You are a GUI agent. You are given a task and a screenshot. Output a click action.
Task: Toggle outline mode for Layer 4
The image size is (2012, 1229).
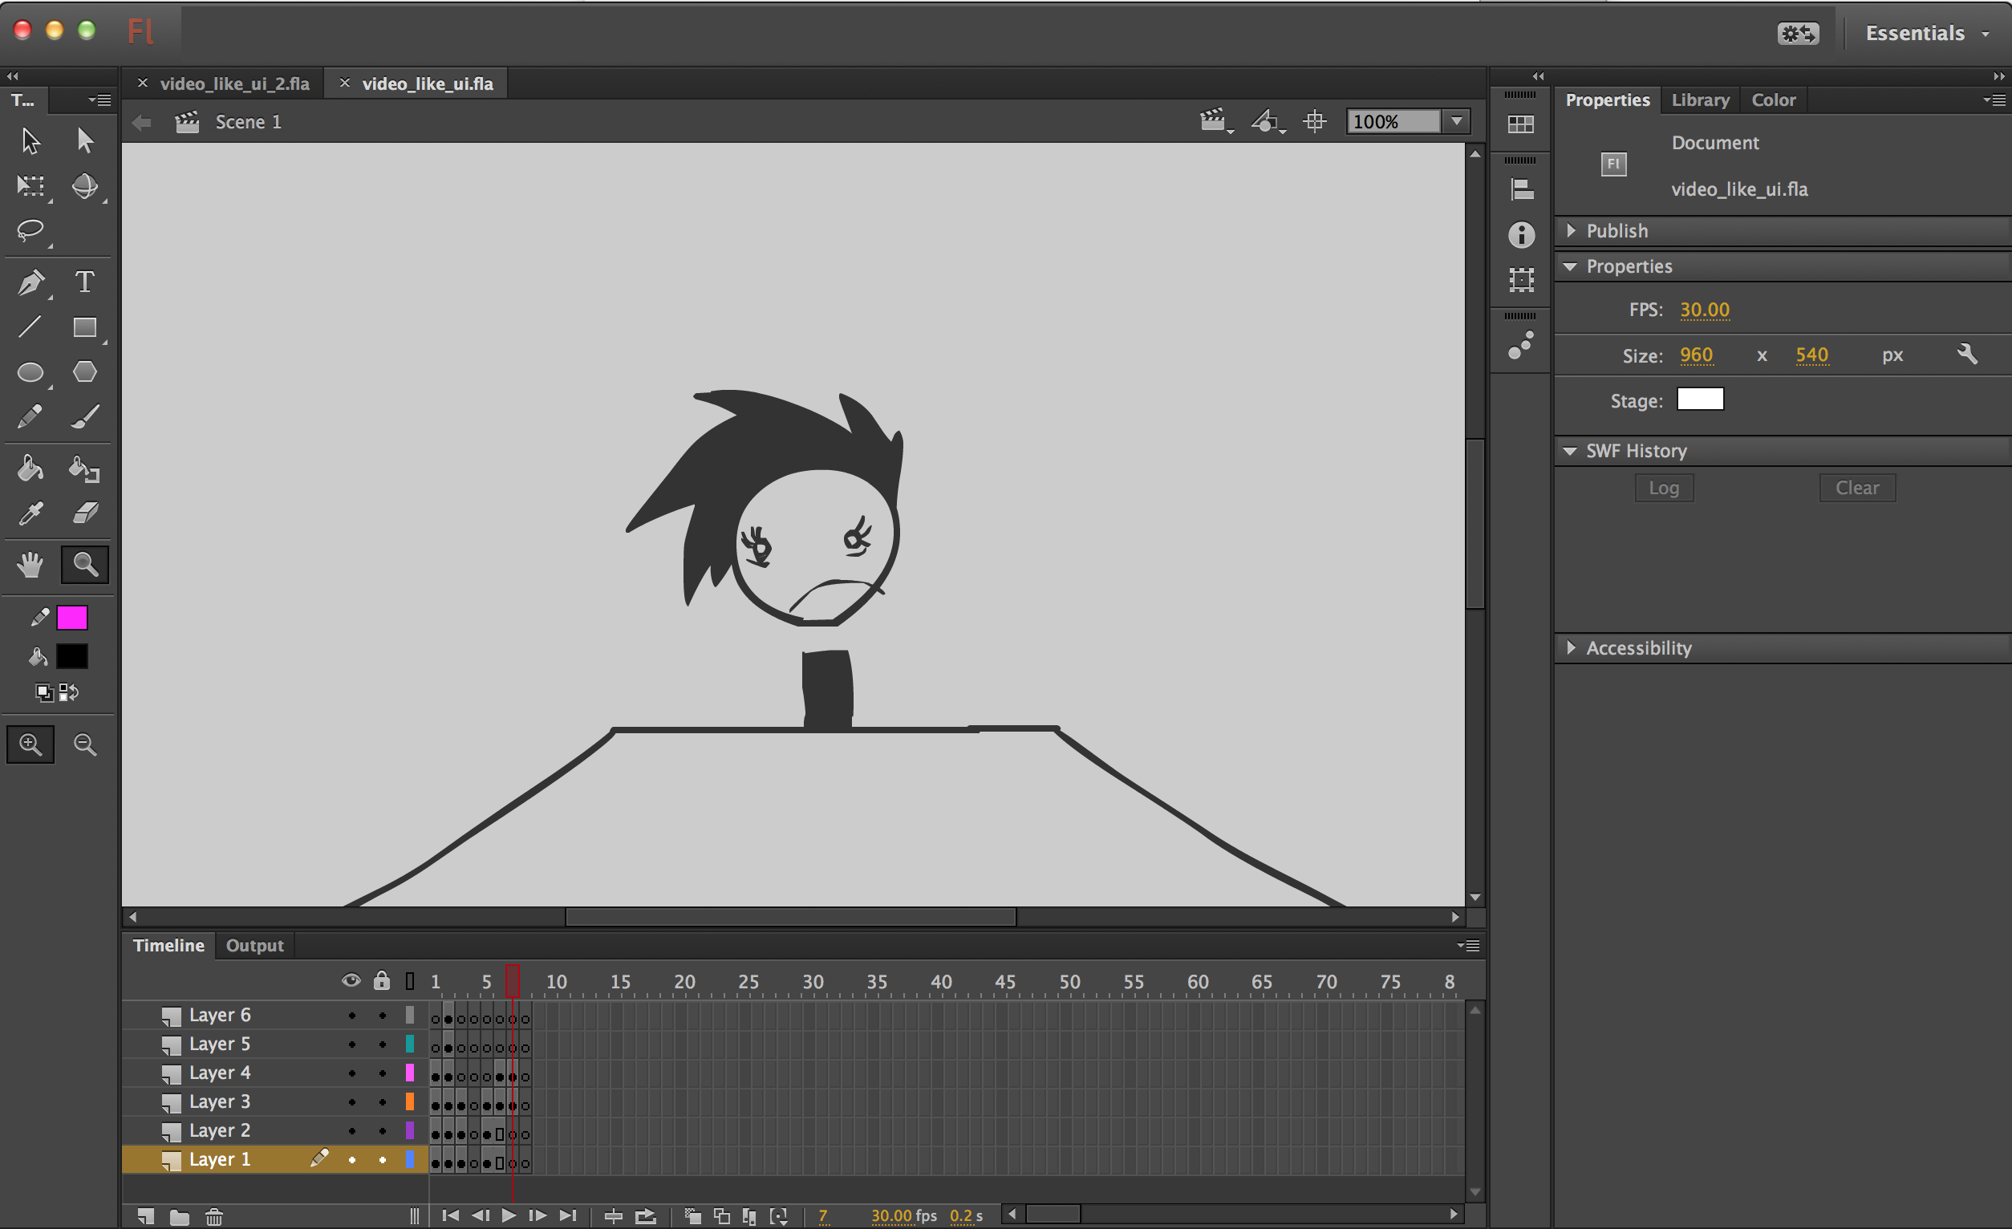(x=410, y=1073)
